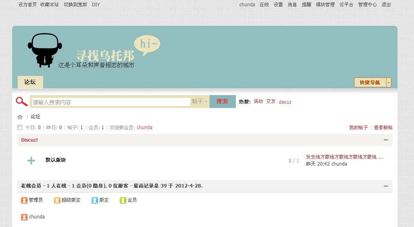
Task: Click the hi~ speech bubble graphic
Action: coord(147,45)
